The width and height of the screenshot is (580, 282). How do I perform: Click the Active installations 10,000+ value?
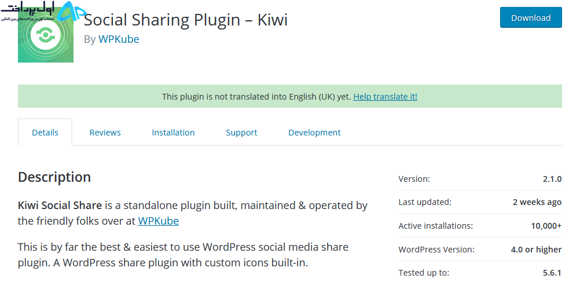pos(546,226)
